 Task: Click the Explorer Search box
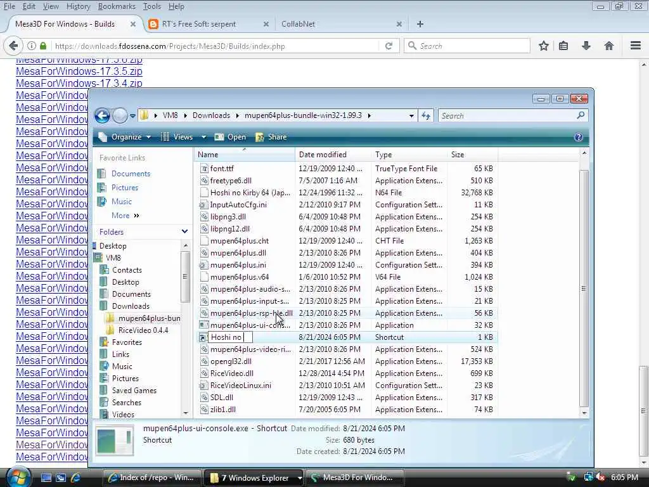pyautogui.click(x=513, y=115)
